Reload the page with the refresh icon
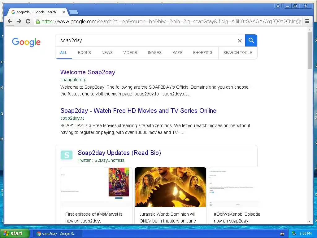Image resolution: width=317 pixels, height=238 pixels. pyautogui.click(x=28, y=21)
